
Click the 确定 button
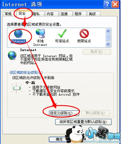(x=58, y=139)
